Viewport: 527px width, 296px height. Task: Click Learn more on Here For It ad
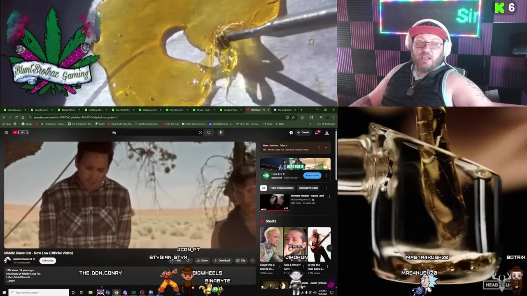click(x=312, y=176)
